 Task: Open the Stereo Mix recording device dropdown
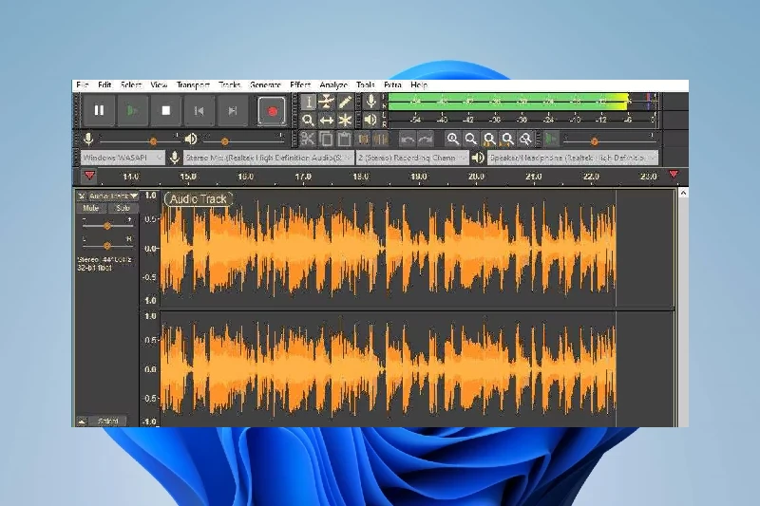(269, 158)
